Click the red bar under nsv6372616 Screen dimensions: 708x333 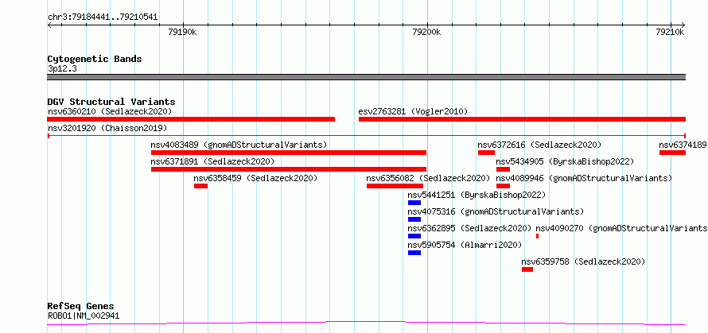[x=486, y=153]
